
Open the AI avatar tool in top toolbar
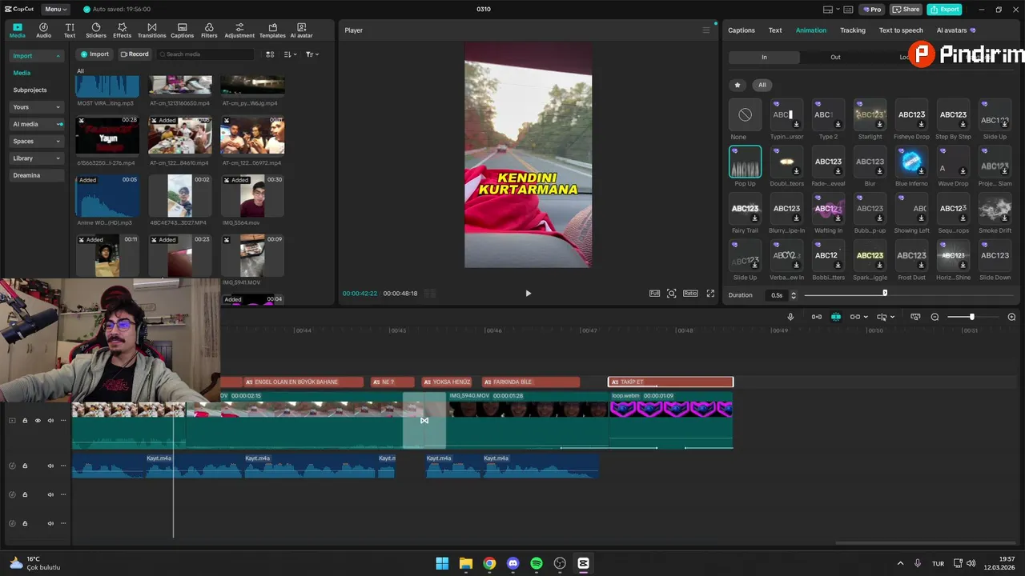click(x=301, y=30)
